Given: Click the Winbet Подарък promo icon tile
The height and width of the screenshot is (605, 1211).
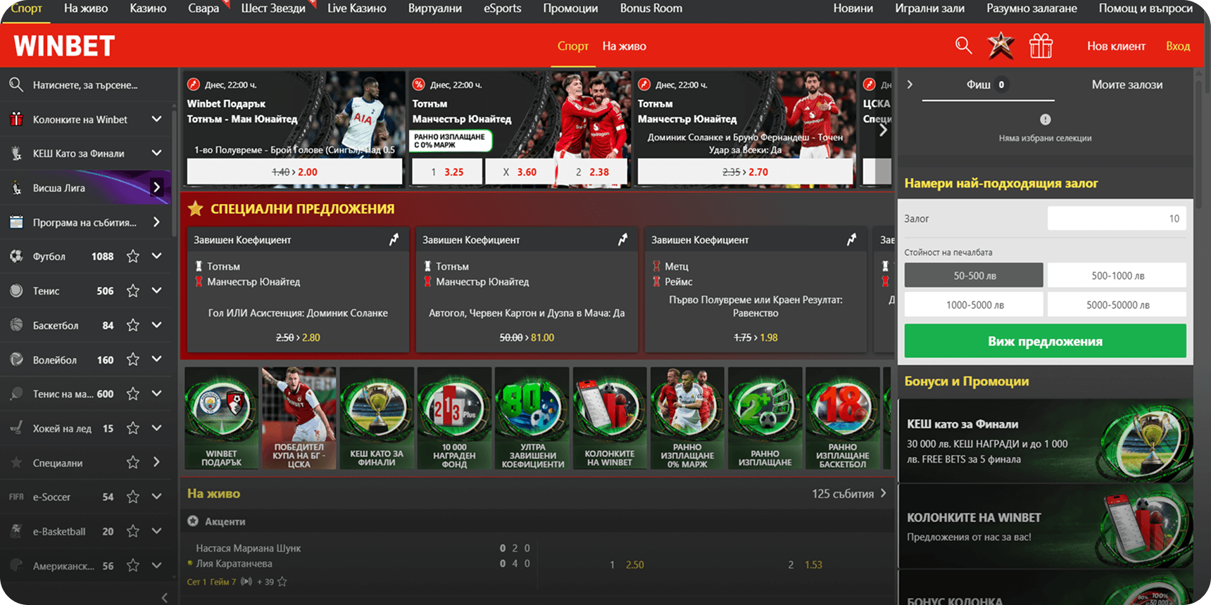Looking at the screenshot, I should click(x=221, y=418).
